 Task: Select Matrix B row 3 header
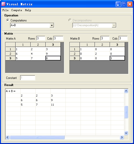pos(75,58)
